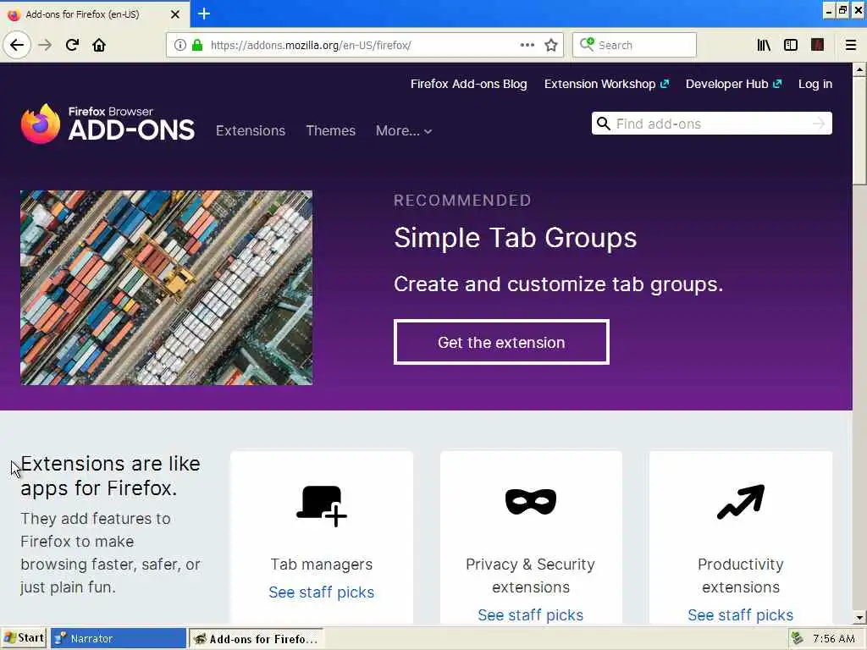Click the Firefox Add-ons logo
The height and width of the screenshot is (650, 867).
(108, 124)
